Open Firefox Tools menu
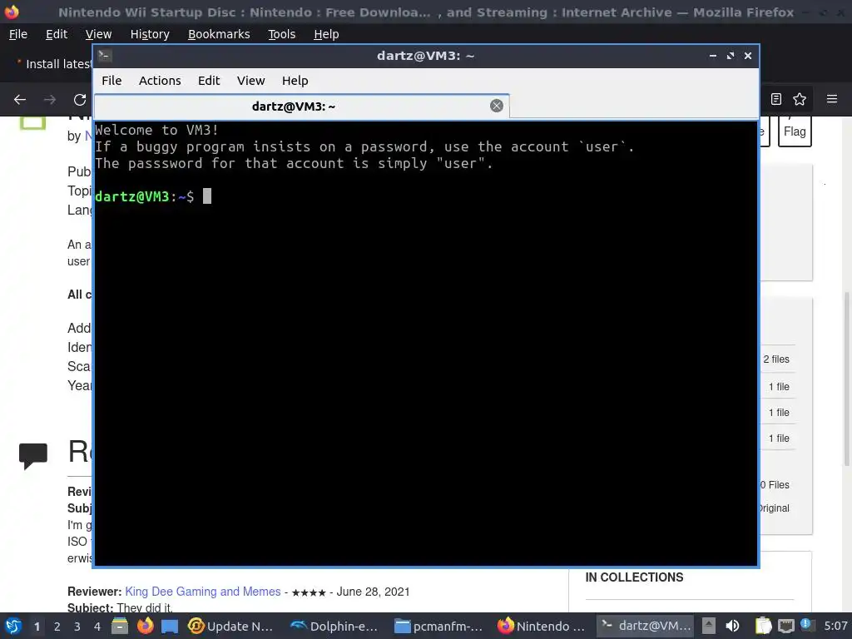The height and width of the screenshot is (639, 852). [281, 34]
